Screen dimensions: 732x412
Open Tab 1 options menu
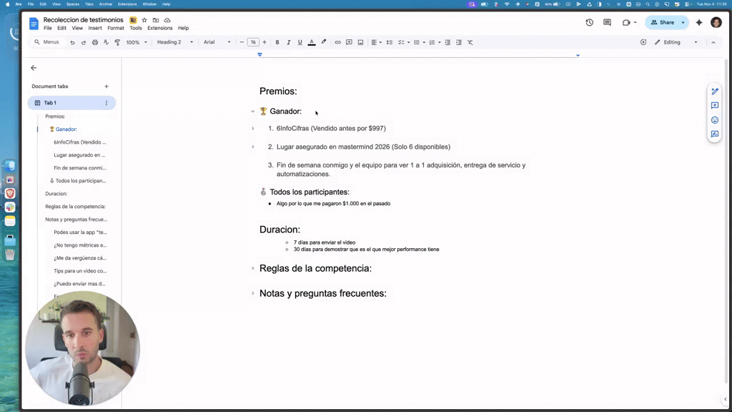pyautogui.click(x=107, y=103)
